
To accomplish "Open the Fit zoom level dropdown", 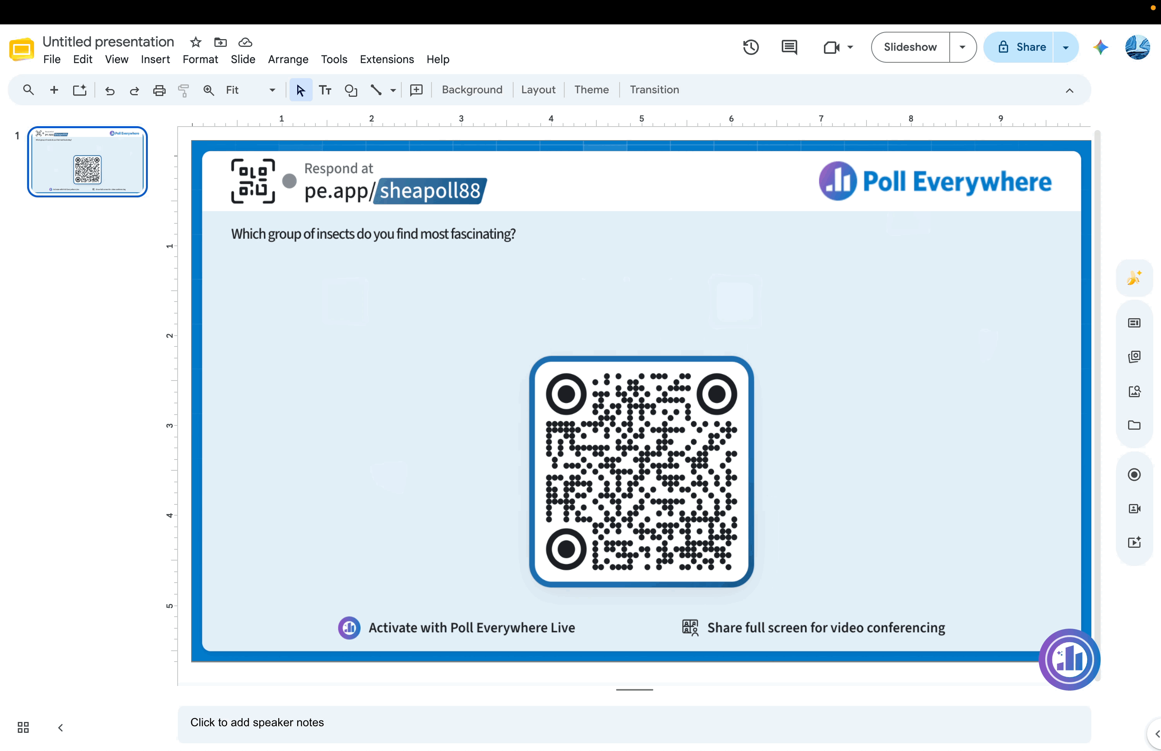I will [x=250, y=90].
